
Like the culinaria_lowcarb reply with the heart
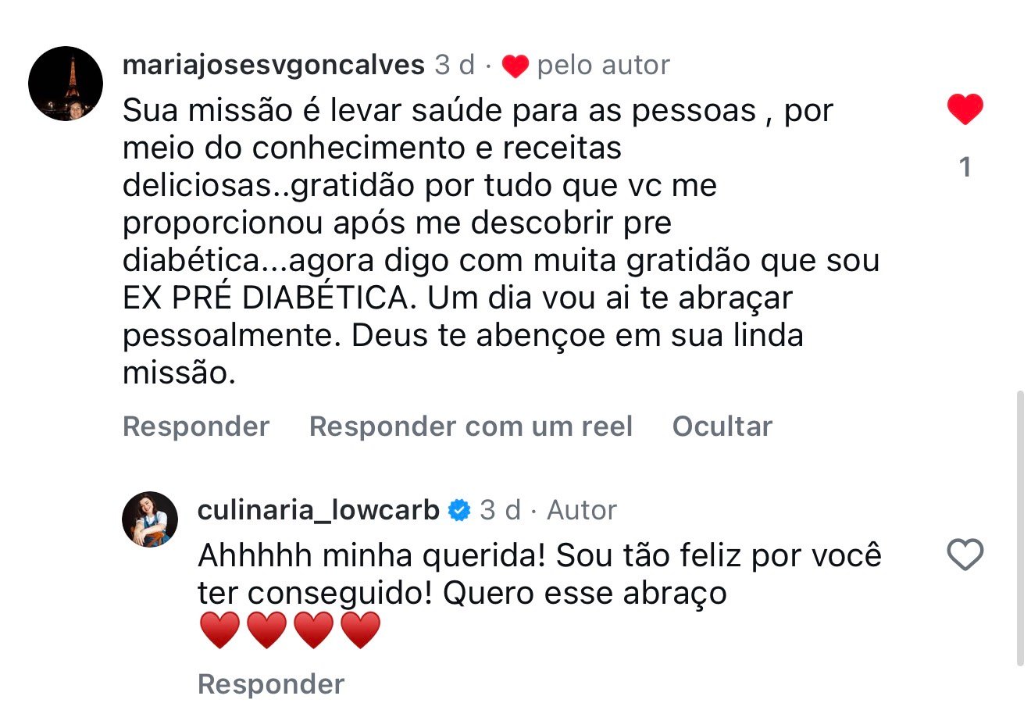(x=965, y=555)
